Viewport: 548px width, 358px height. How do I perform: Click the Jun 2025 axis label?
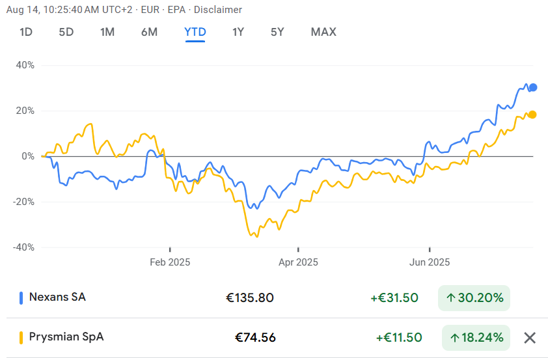pyautogui.click(x=430, y=262)
